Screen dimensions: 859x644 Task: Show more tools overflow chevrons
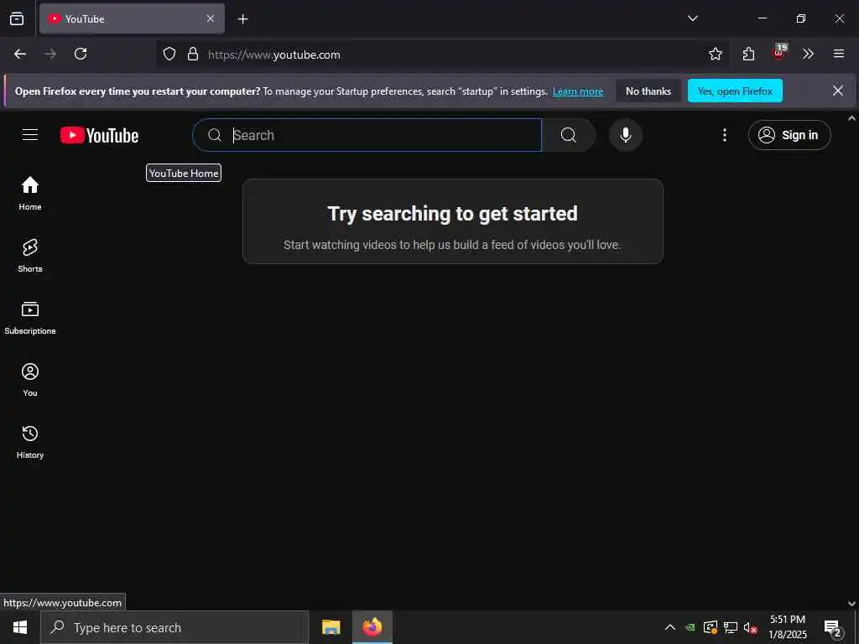pyautogui.click(x=808, y=54)
